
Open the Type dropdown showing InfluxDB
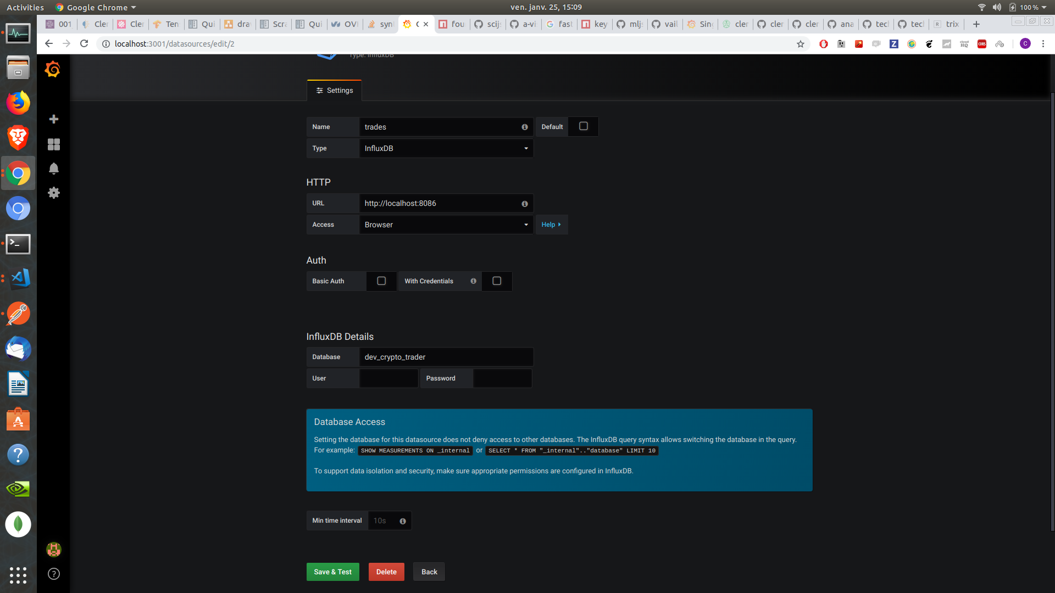click(446, 148)
